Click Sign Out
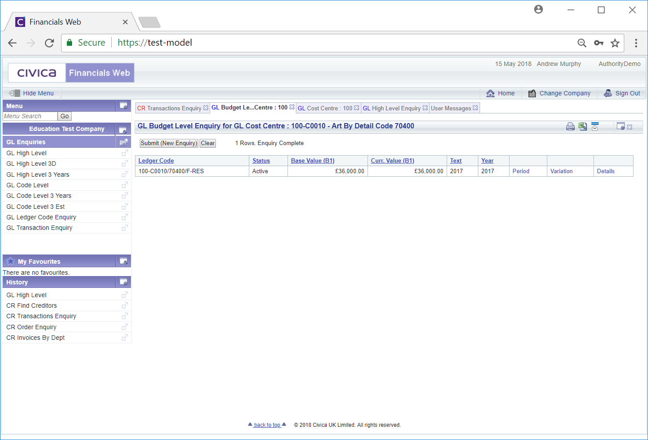The width and height of the screenshot is (648, 440). (x=622, y=93)
